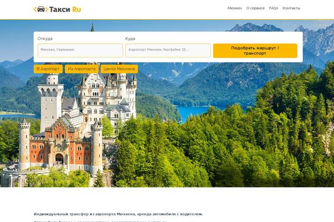Focus the Откуда input field
Image resolution: width=334 pixels, height=222 pixels.
[80, 51]
